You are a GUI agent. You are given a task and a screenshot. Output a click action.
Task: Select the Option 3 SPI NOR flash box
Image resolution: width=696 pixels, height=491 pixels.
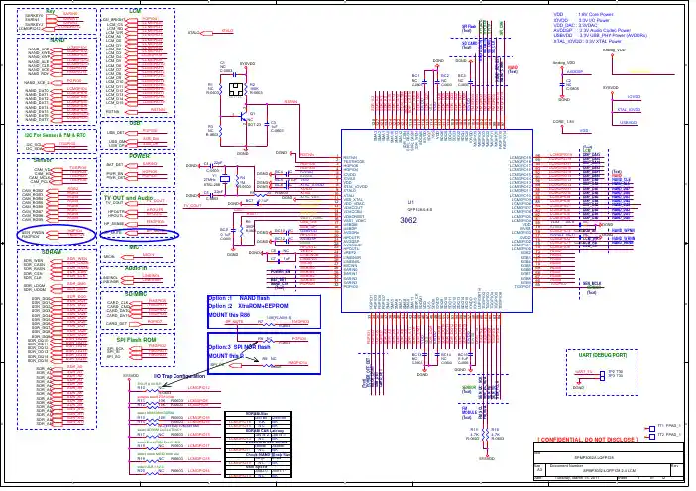click(264, 353)
